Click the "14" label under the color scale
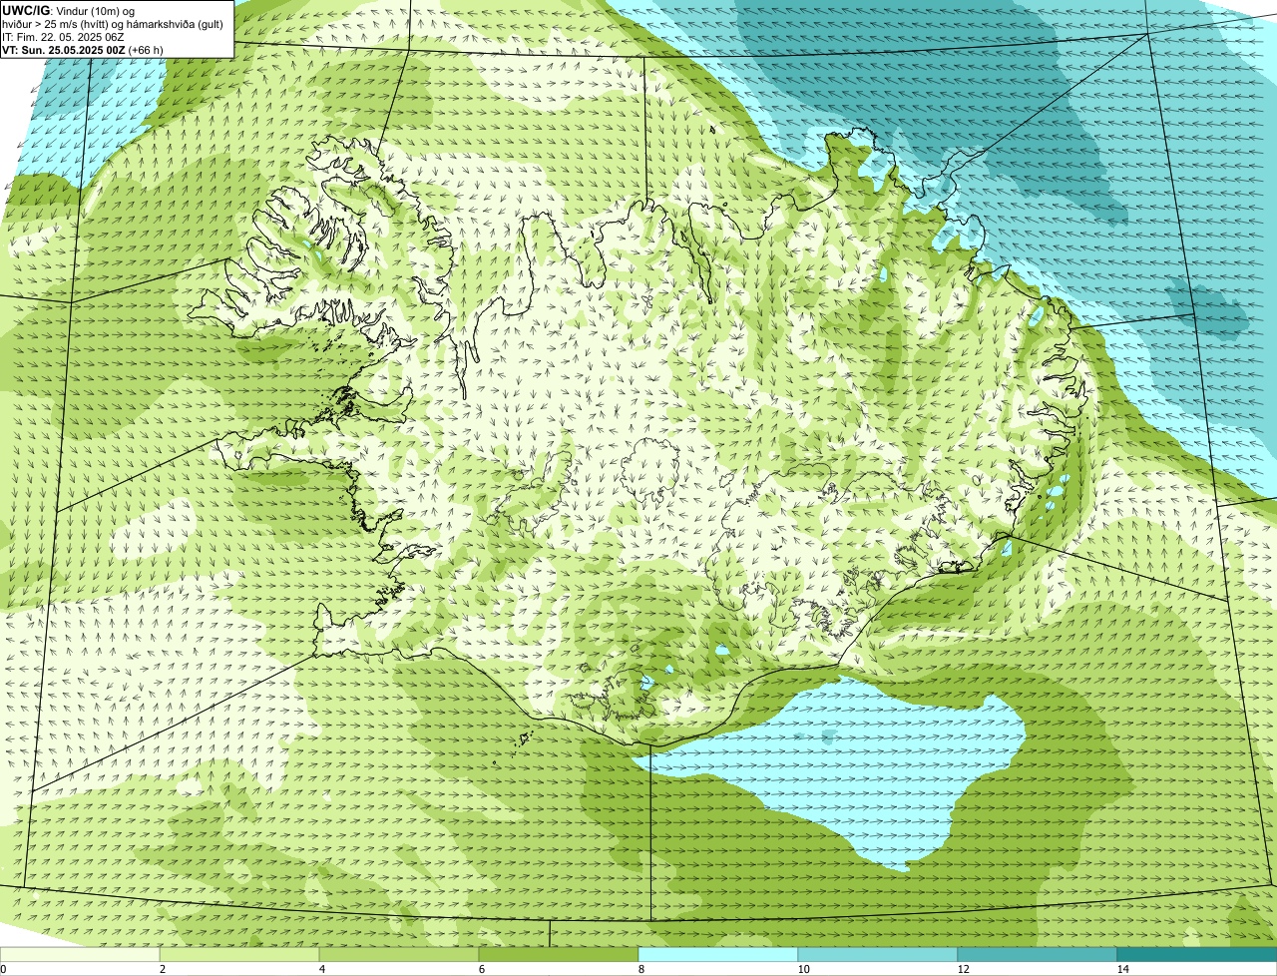Screen dimensions: 1277x976 (1122, 969)
